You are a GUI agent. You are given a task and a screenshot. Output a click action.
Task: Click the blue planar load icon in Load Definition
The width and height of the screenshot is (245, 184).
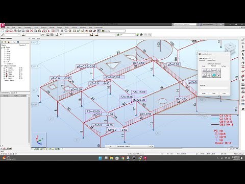click(x=214, y=75)
